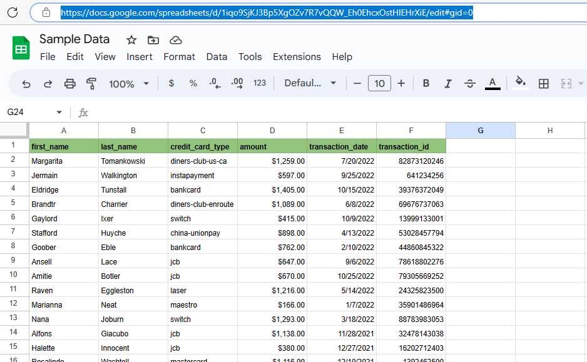The width and height of the screenshot is (587, 362).
Task: Select the cell containing maestro
Action: pyautogui.click(x=203, y=304)
